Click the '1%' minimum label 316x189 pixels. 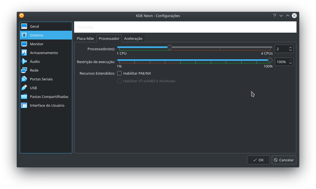click(x=119, y=66)
